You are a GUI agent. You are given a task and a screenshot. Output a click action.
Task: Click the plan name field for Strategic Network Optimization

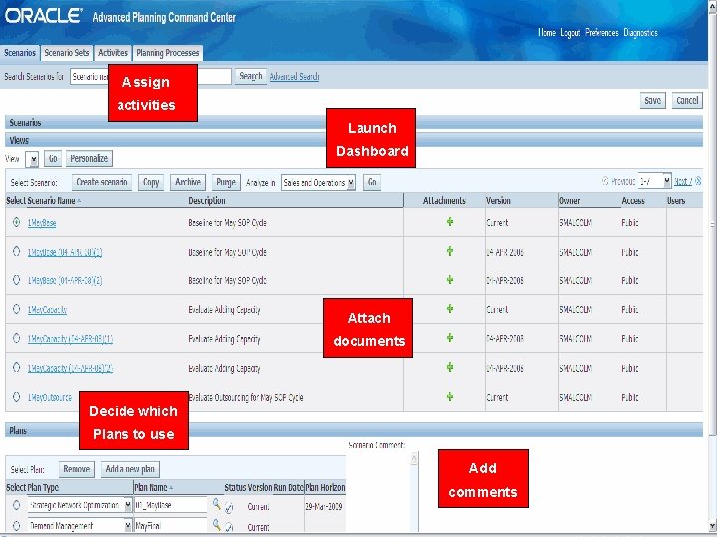pyautogui.click(x=171, y=505)
